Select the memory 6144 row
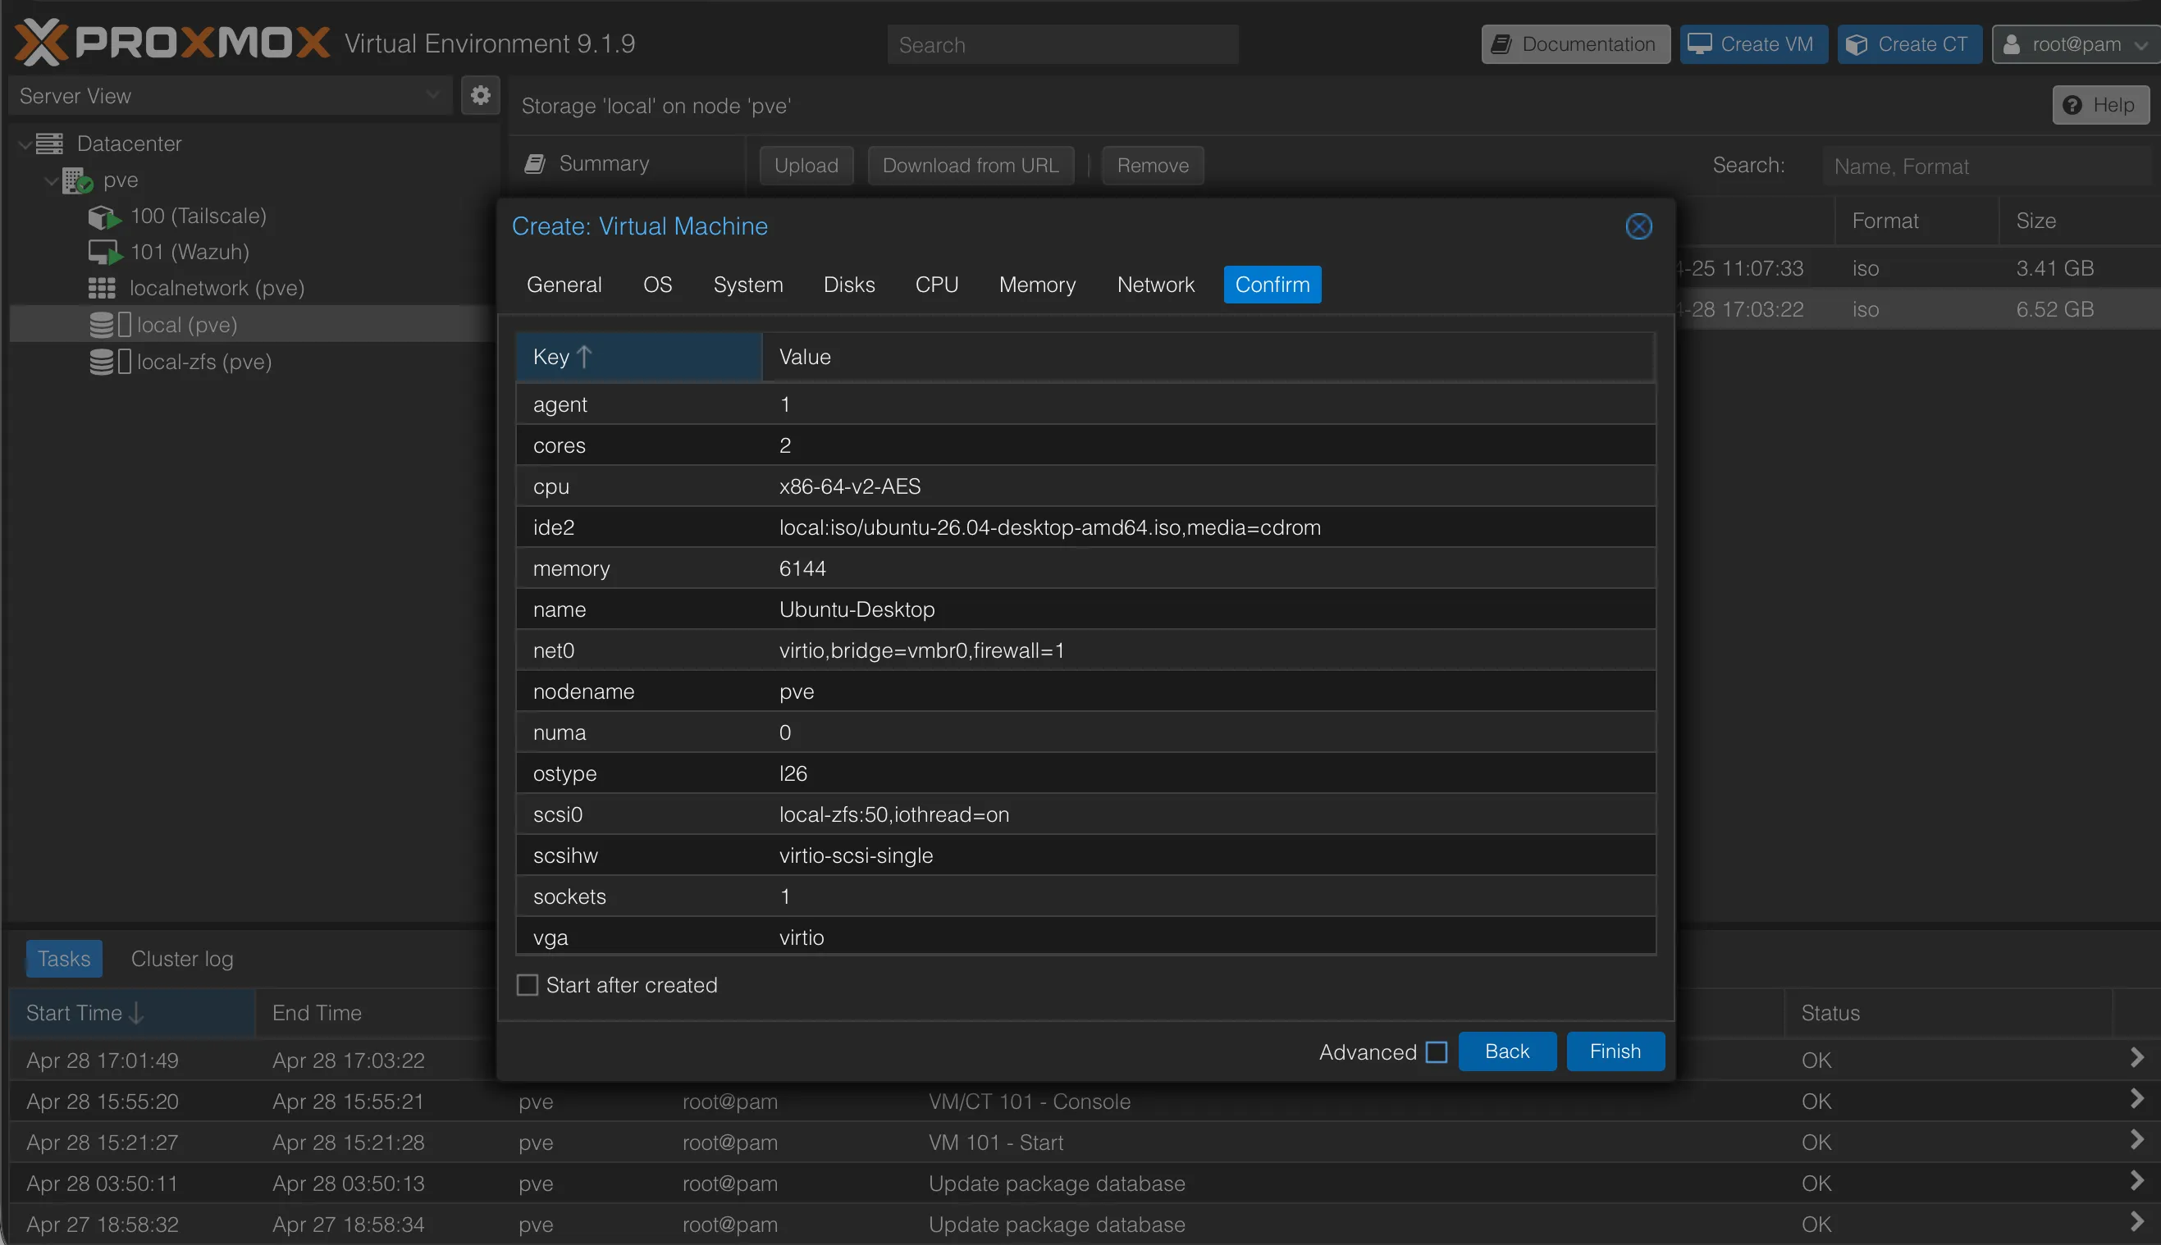 click(1085, 568)
